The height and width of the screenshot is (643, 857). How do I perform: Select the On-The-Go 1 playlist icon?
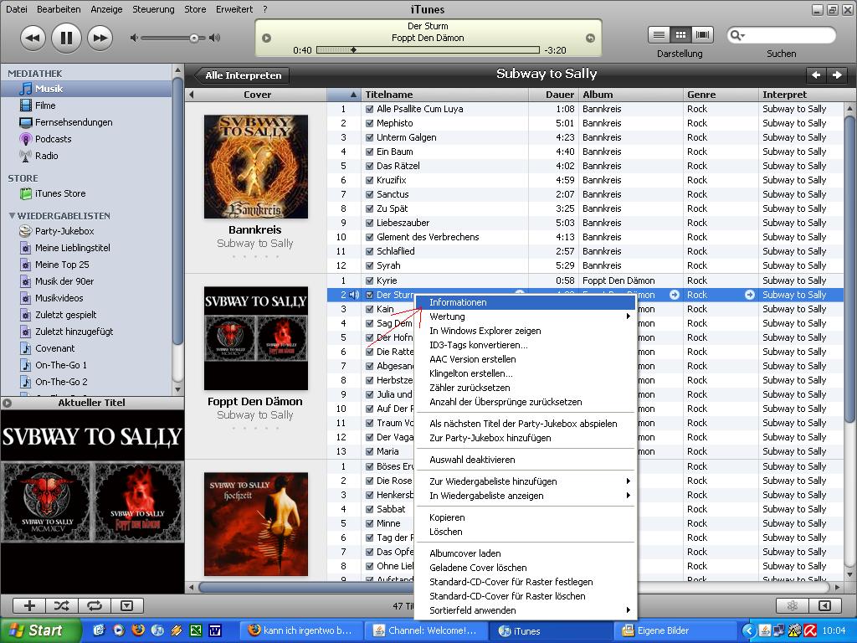25,365
